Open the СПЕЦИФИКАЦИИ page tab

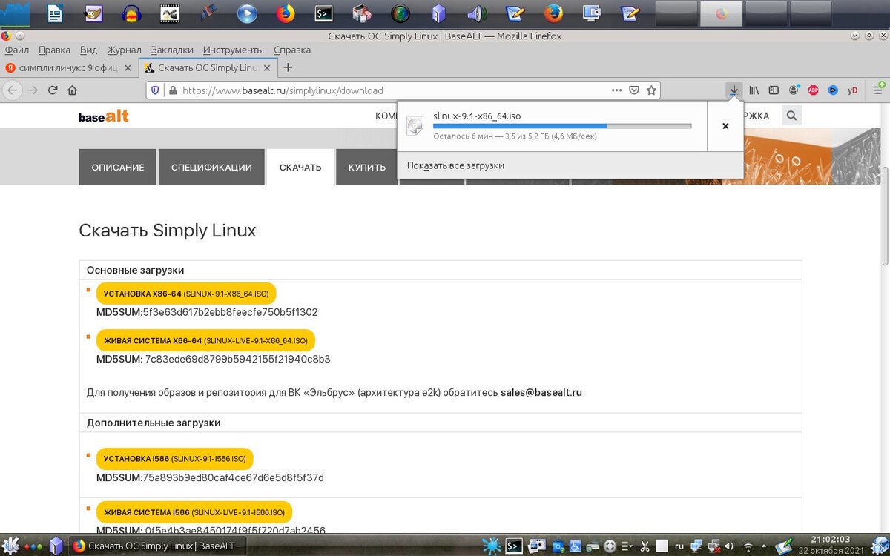click(x=211, y=167)
